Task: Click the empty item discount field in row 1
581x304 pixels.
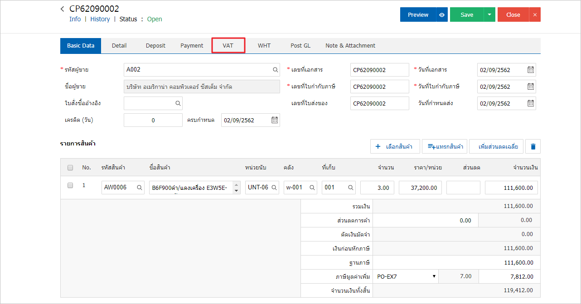Action: coord(463,188)
